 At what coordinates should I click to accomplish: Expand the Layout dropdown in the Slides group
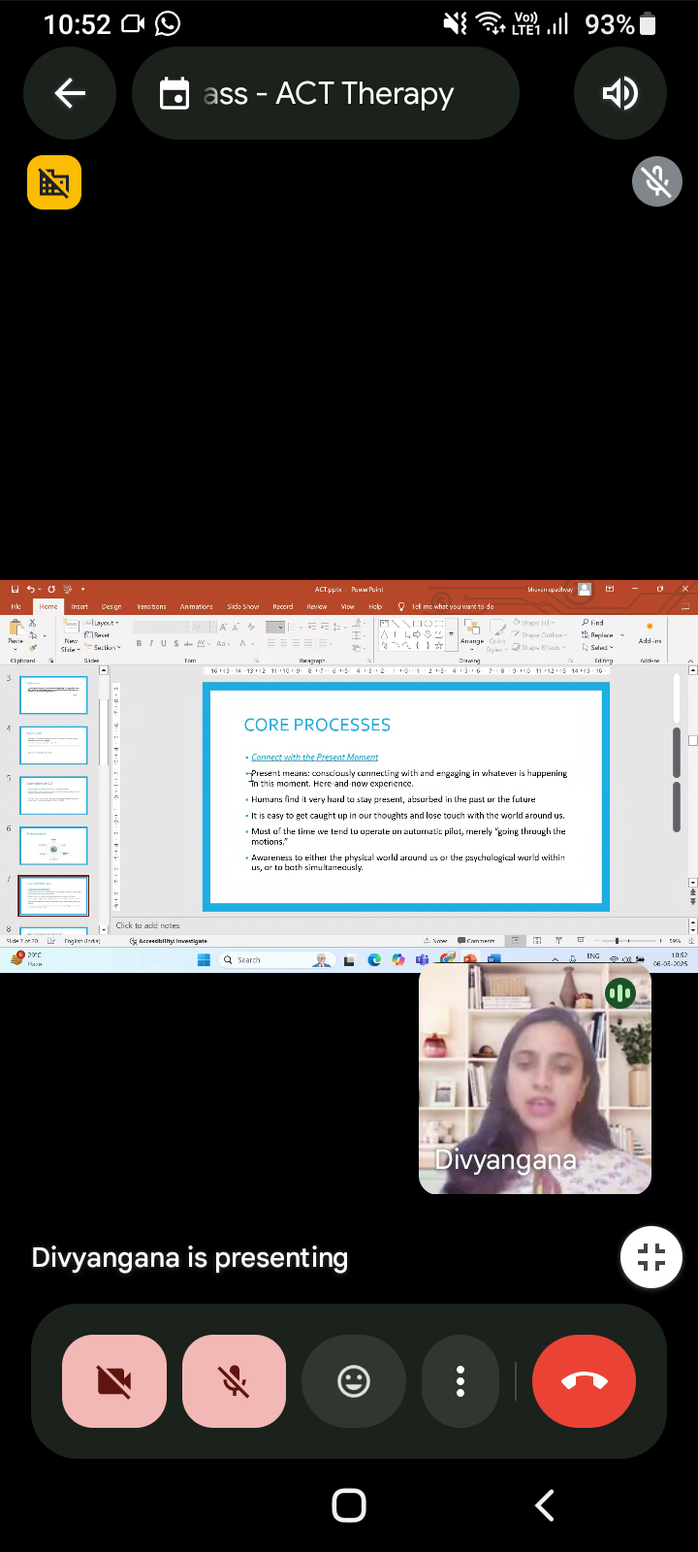pos(103,623)
